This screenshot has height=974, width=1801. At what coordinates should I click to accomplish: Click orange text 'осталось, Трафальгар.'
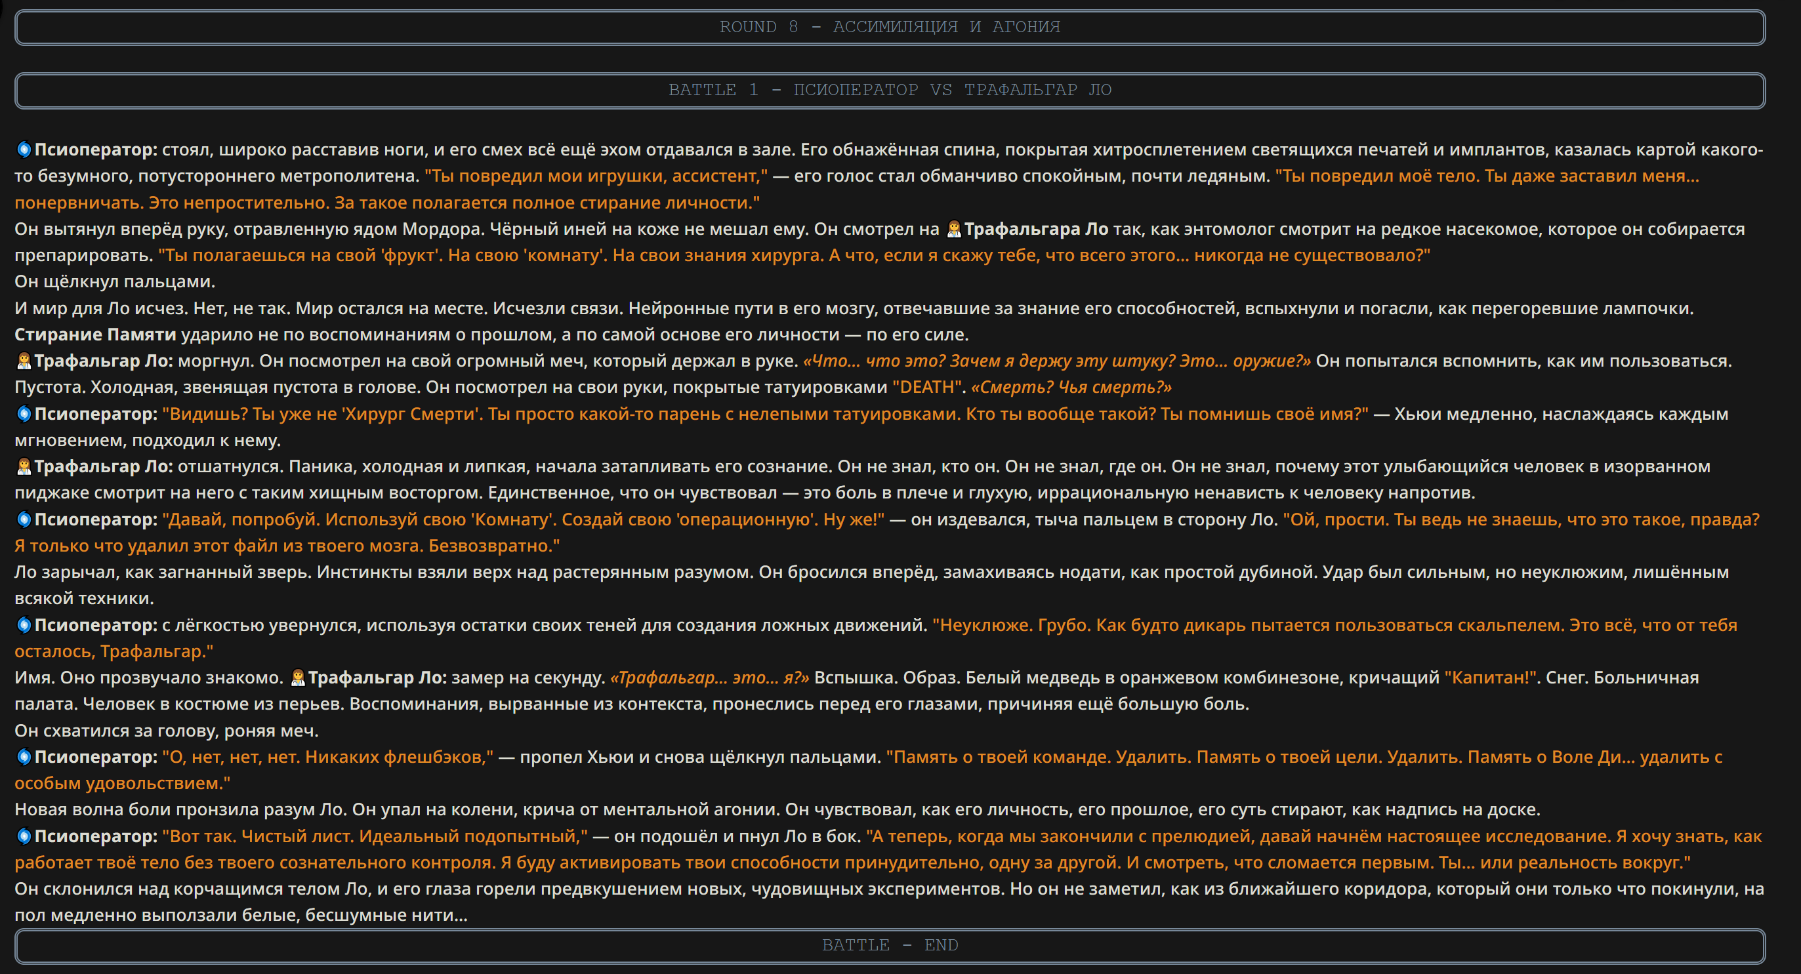click(x=114, y=652)
